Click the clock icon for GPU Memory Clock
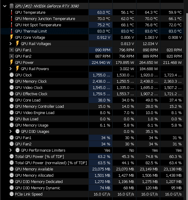The height and width of the screenshot is (200, 188). pos(12,81)
